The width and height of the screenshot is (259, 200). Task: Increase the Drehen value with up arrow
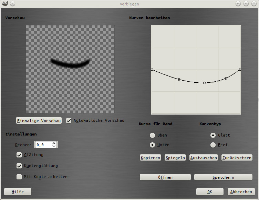54,143
